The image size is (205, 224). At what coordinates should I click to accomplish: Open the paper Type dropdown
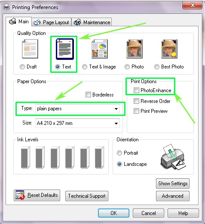77,109
